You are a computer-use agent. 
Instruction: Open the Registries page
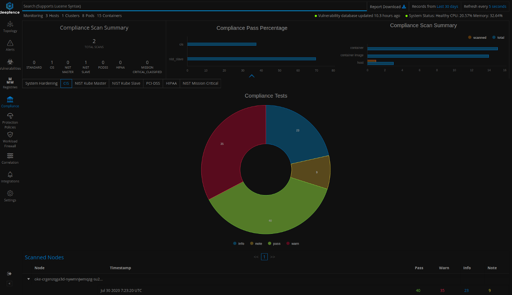(x=10, y=83)
